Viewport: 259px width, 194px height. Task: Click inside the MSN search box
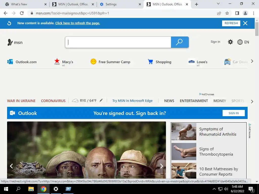pyautogui.click(x=118, y=42)
